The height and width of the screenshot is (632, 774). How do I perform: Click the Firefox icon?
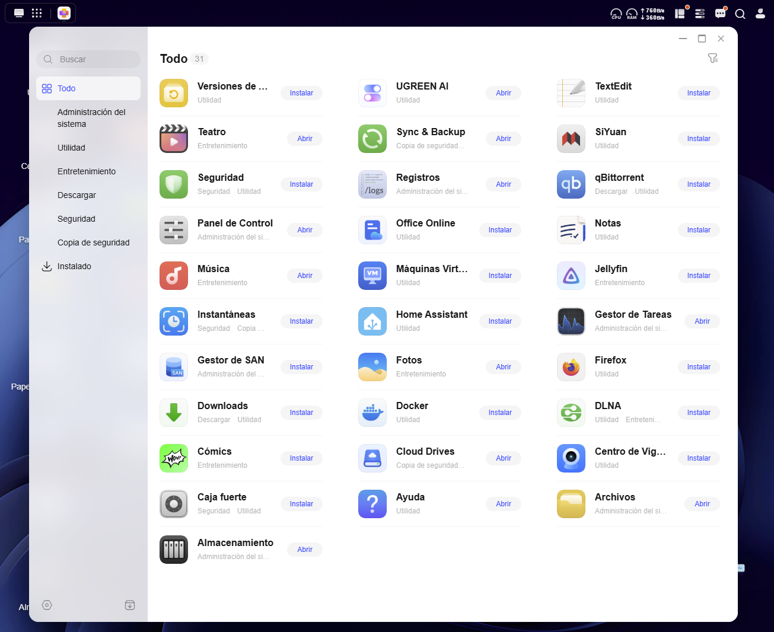click(x=571, y=367)
